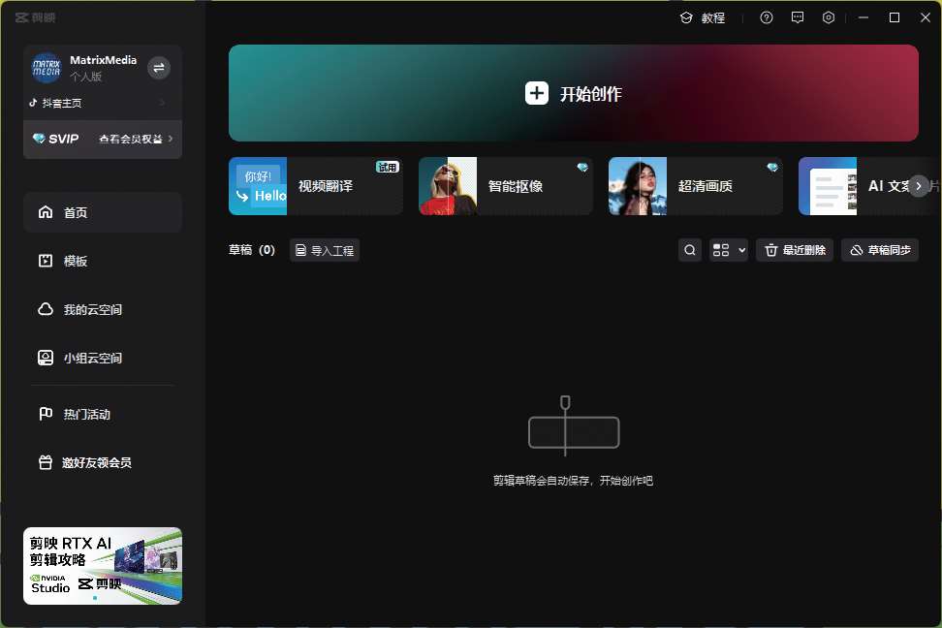Click the 草稿同步 draft sync button

click(880, 250)
